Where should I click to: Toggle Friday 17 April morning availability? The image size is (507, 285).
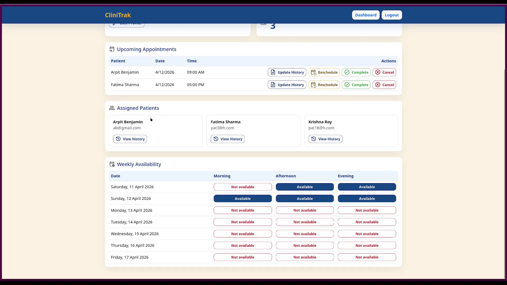pyautogui.click(x=243, y=257)
